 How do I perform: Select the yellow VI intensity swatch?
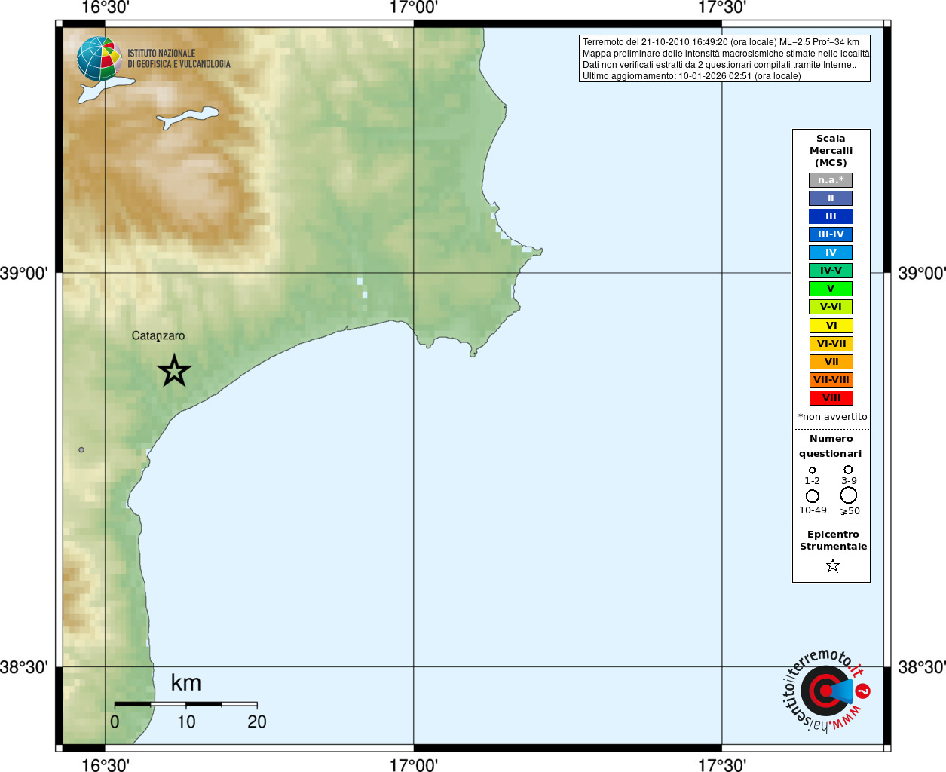click(x=831, y=326)
